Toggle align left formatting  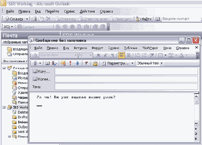pyautogui.click(x=122, y=55)
